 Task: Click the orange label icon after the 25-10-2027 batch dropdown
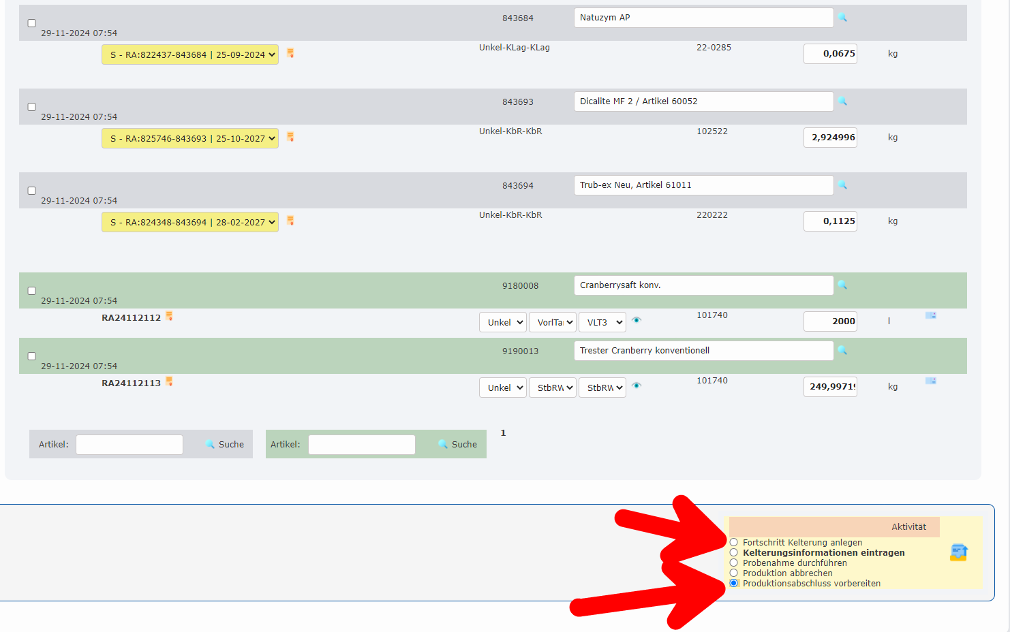coord(290,137)
